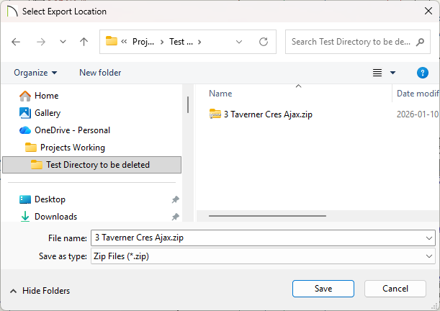Click the search magnifier icon
440x311 pixels.
(x=421, y=42)
